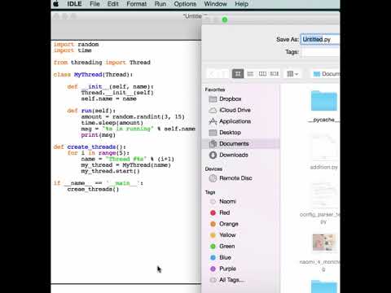The width and height of the screenshot is (391, 293).
Task: Choose the Purple tag
Action: point(227,269)
